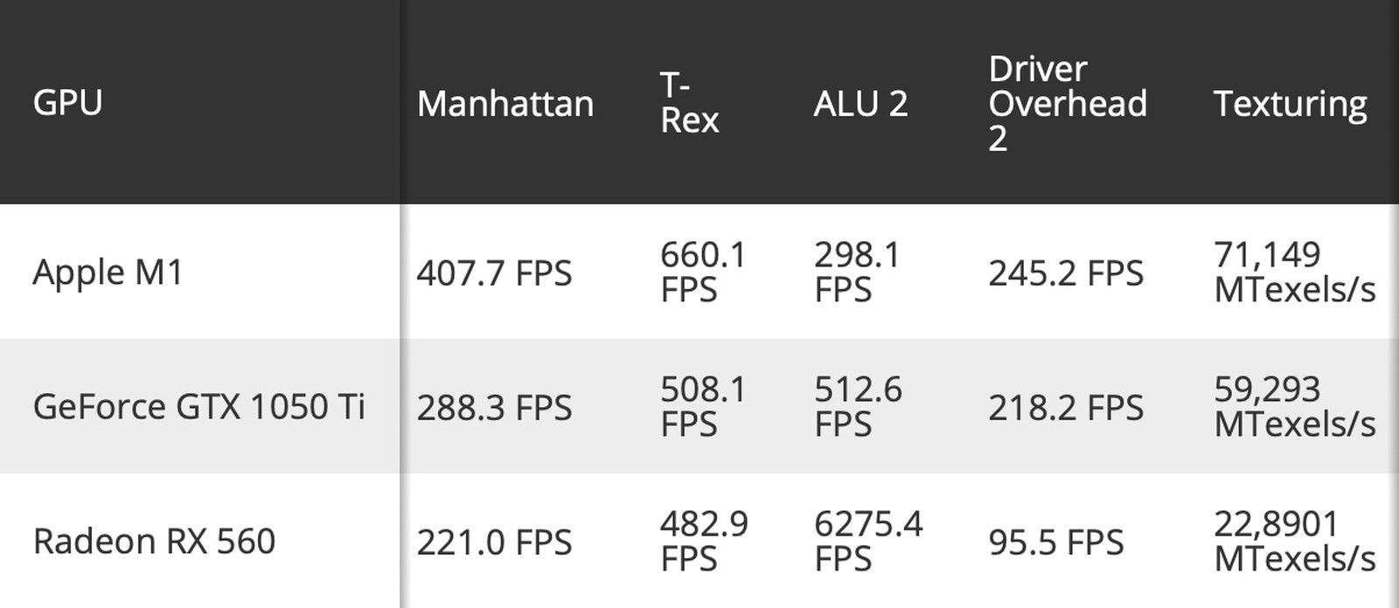The width and height of the screenshot is (1399, 608).
Task: Select the ALU 2 column header
Action: click(x=860, y=104)
